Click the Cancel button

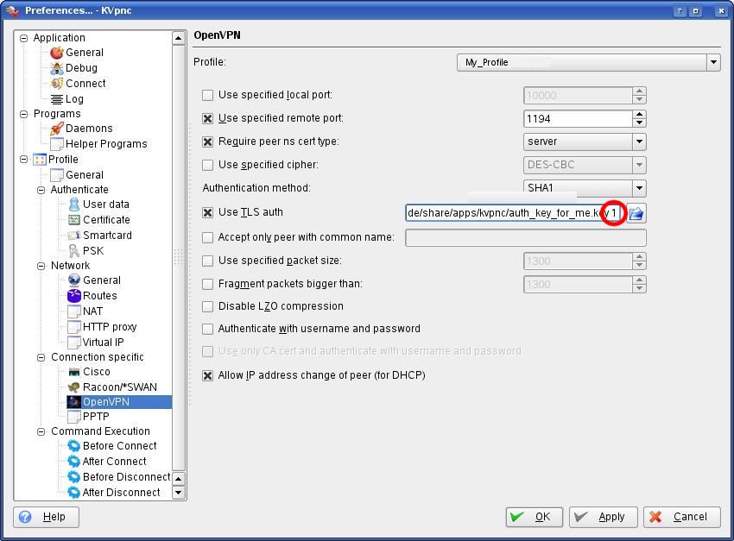pyautogui.click(x=681, y=517)
